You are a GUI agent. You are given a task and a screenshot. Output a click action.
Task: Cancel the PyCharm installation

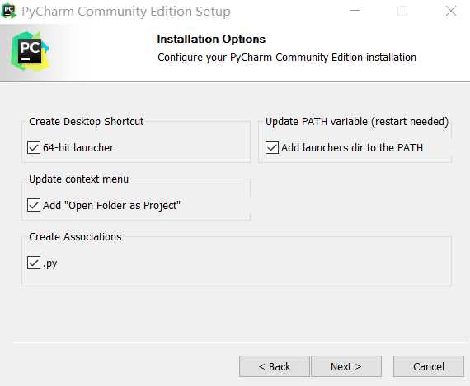click(x=429, y=366)
